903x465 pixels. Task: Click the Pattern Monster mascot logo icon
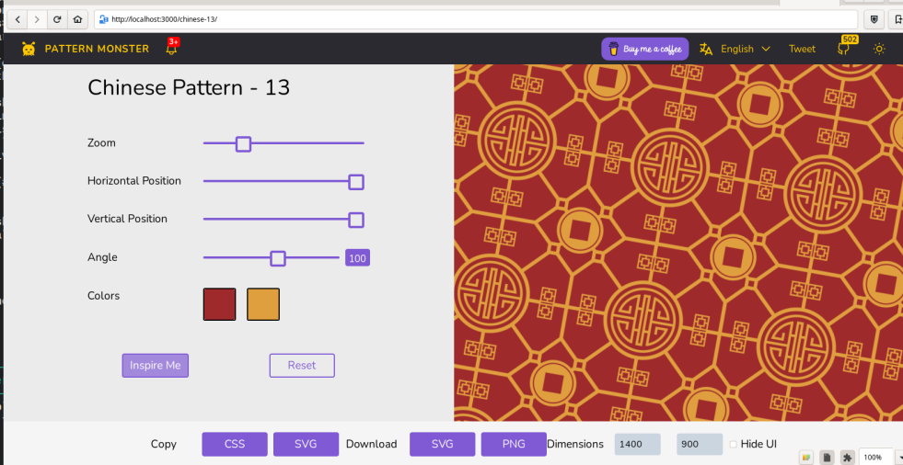(x=29, y=49)
